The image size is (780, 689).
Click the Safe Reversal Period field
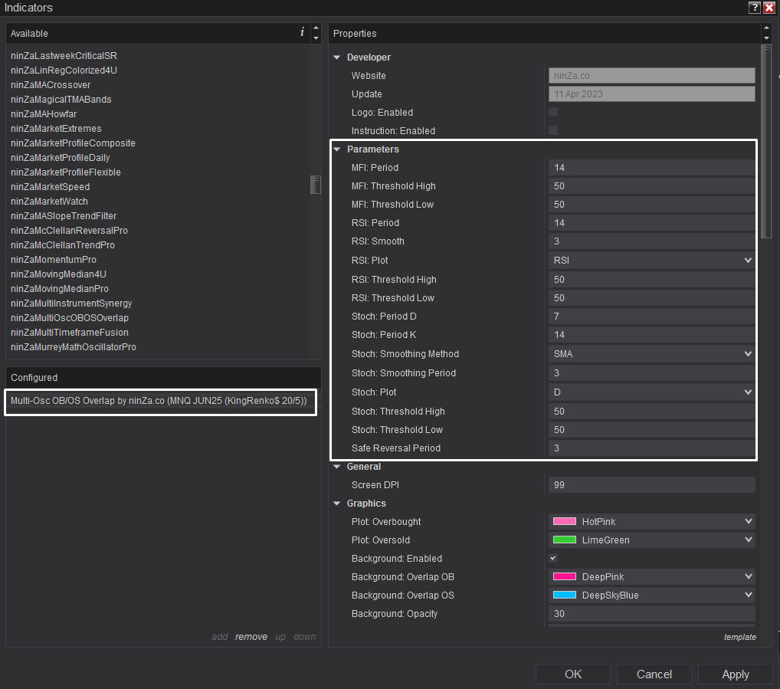click(651, 448)
